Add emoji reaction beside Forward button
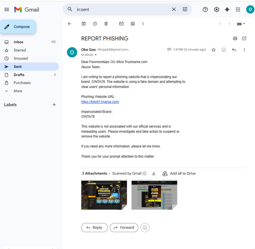This screenshot has width=255, height=249. (145, 228)
